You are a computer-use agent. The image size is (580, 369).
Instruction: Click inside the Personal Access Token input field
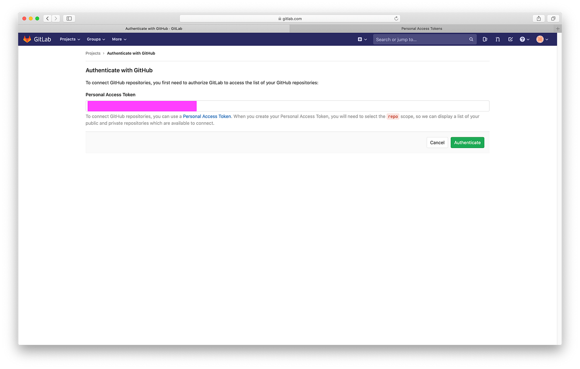point(287,106)
